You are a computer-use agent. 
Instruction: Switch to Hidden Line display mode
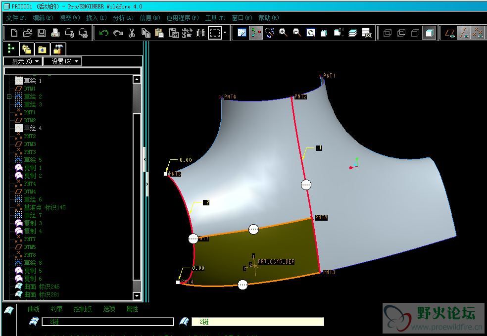[401, 33]
